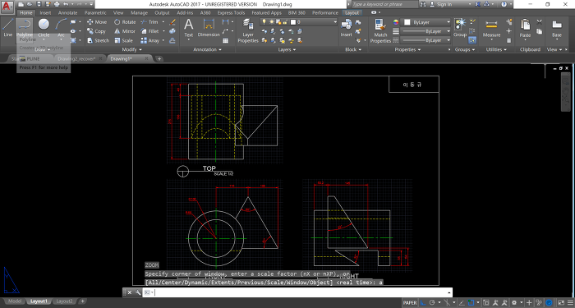The height and width of the screenshot is (308, 575).
Task: Expand the Annotation panel
Action: (x=208, y=49)
